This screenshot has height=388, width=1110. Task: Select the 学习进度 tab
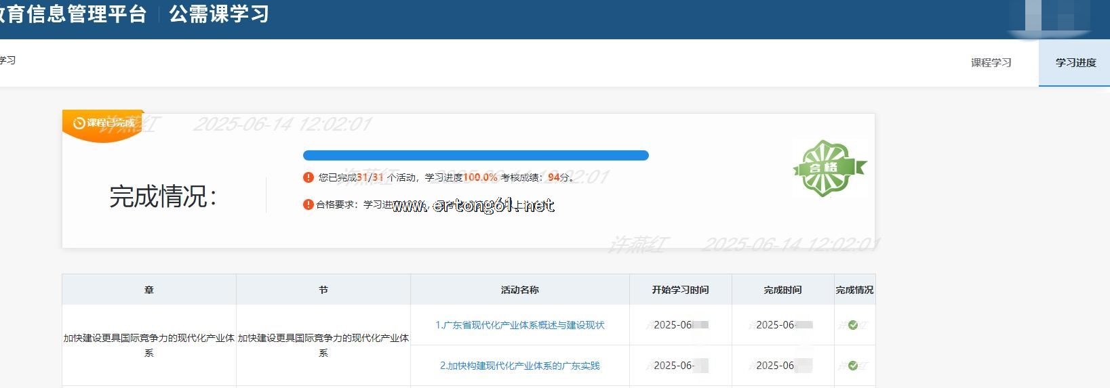(x=1075, y=63)
